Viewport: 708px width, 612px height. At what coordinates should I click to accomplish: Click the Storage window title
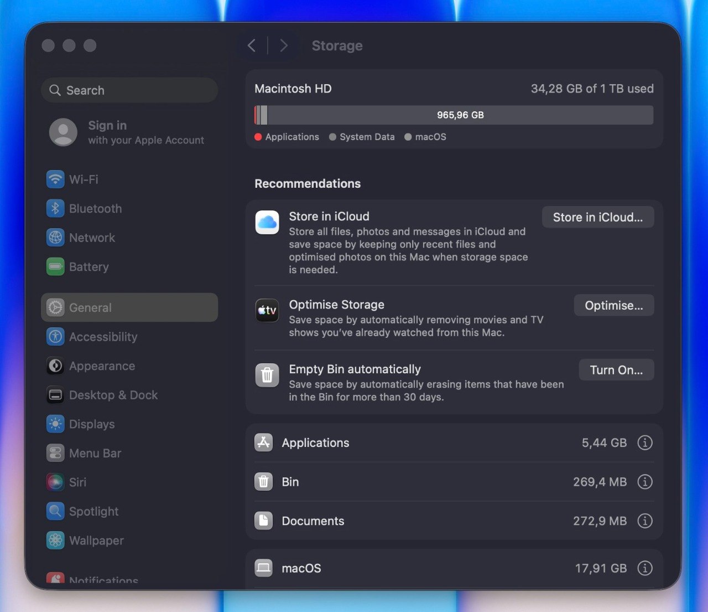337,45
